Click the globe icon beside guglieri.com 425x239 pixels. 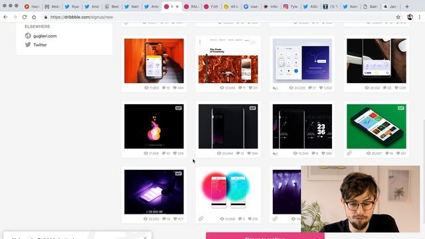[28, 36]
